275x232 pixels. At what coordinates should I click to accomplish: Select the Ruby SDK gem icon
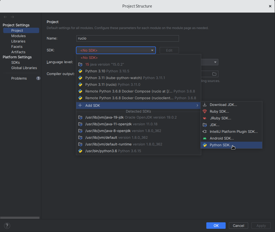pyautogui.click(x=205, y=111)
